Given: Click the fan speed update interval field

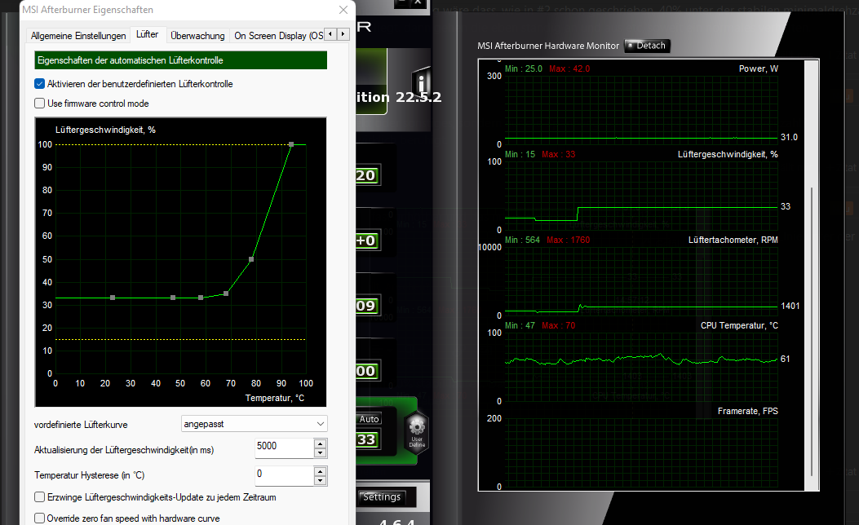Looking at the screenshot, I should (285, 448).
